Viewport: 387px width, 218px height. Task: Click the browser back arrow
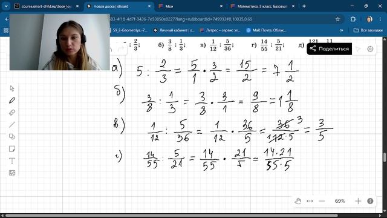pos(7,19)
